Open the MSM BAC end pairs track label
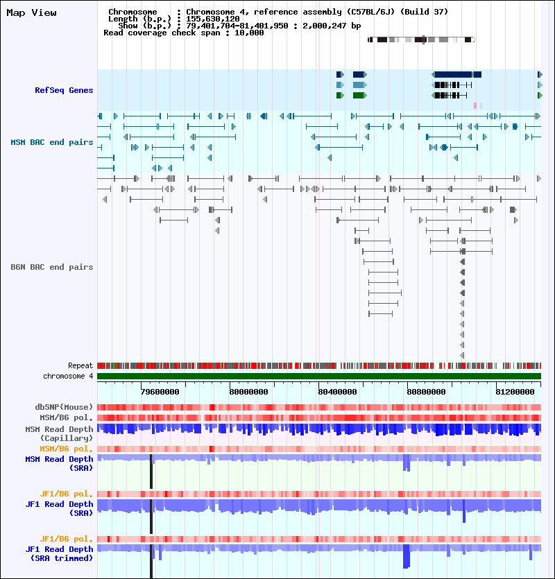This screenshot has height=579, width=555. point(52,142)
